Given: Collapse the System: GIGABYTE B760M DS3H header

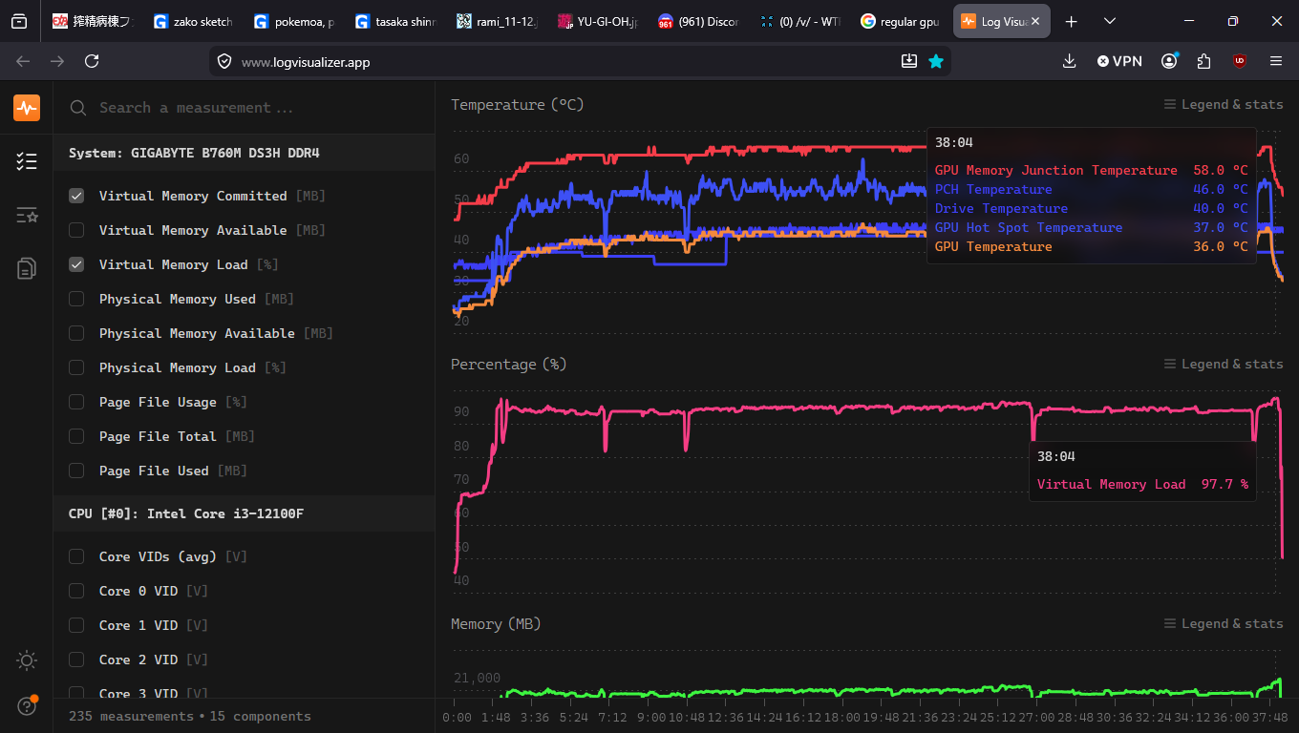Looking at the screenshot, I should pos(244,153).
